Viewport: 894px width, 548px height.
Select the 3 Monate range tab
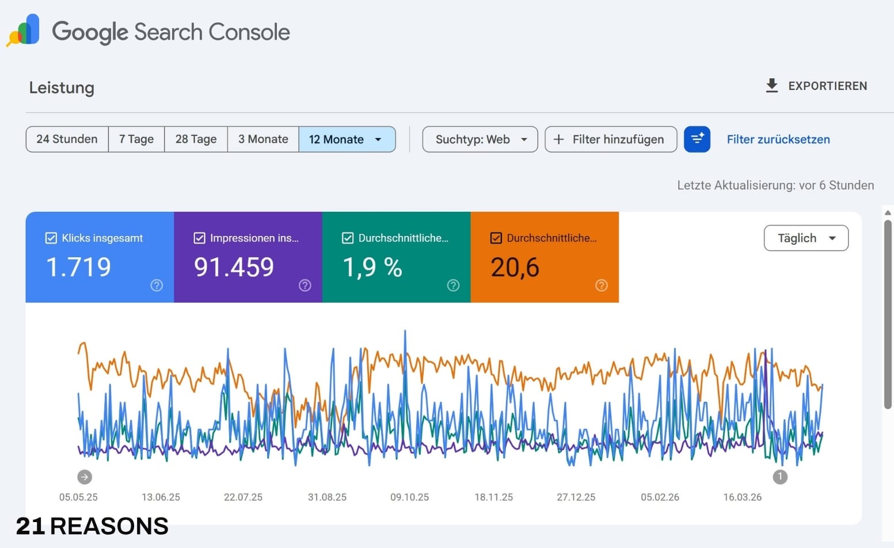tap(263, 139)
